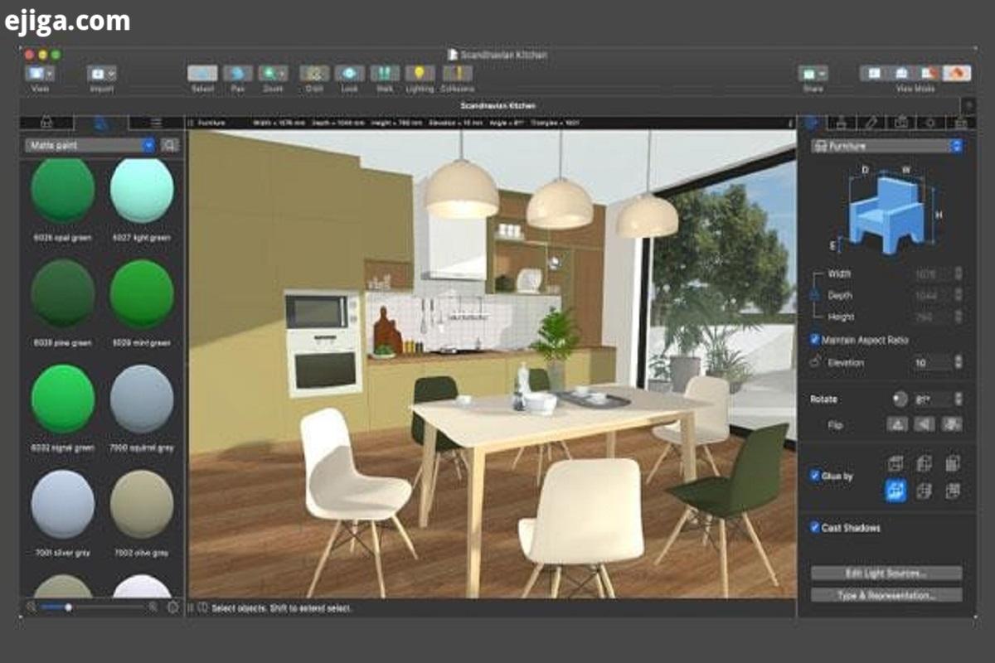Flip the object using the last Flip button
The image size is (995, 663).
pos(953,423)
